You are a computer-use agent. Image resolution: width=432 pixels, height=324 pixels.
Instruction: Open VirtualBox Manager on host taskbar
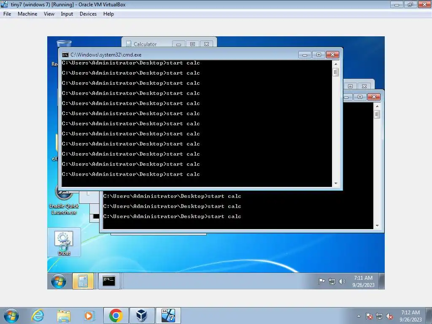[x=142, y=316]
